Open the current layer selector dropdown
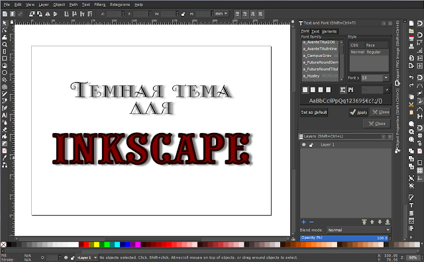 (x=95, y=257)
